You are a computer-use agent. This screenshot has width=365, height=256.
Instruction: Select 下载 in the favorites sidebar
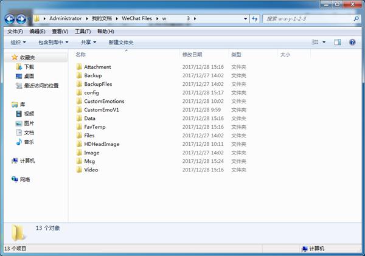[29, 67]
